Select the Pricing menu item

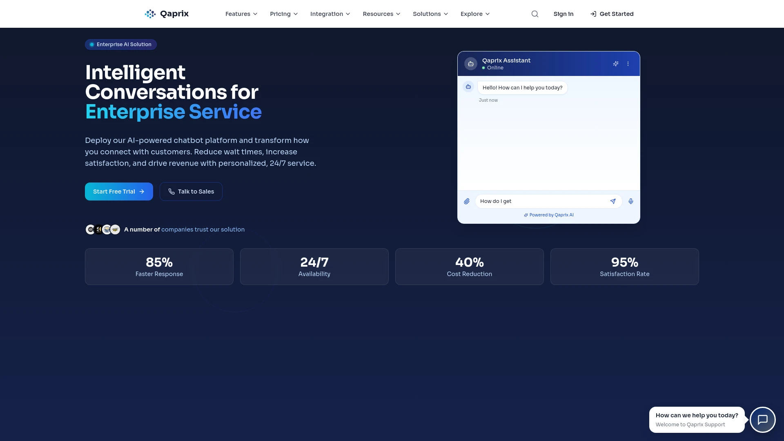(283, 13)
